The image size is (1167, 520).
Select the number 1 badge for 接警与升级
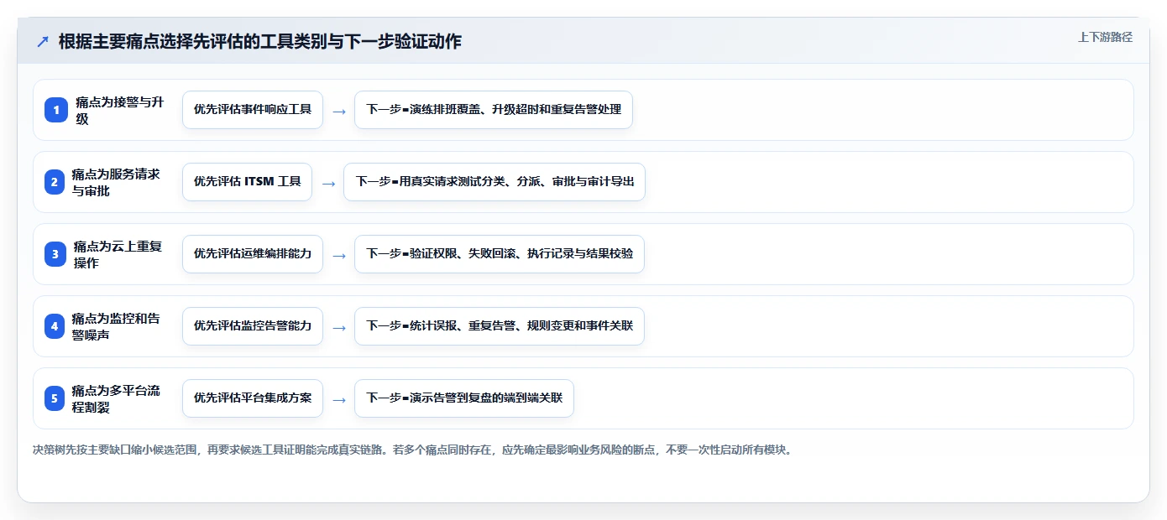click(56, 110)
